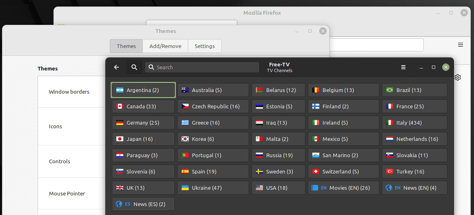Choose Brazil (13) channels

tap(414, 90)
